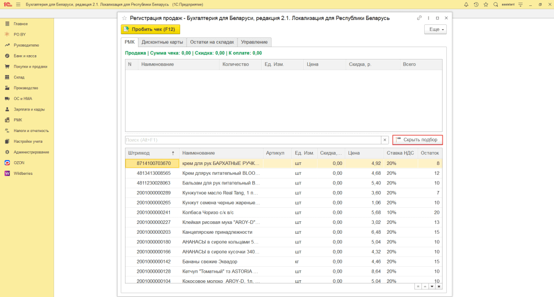This screenshot has width=554, height=297.
Task: Open the global search magnifier icon
Action: point(496,4)
